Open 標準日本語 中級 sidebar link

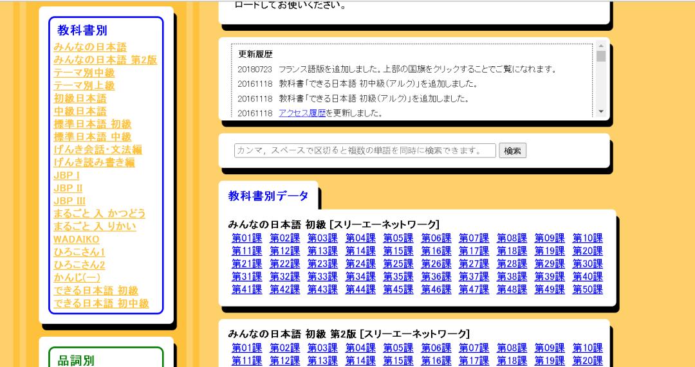tap(93, 138)
